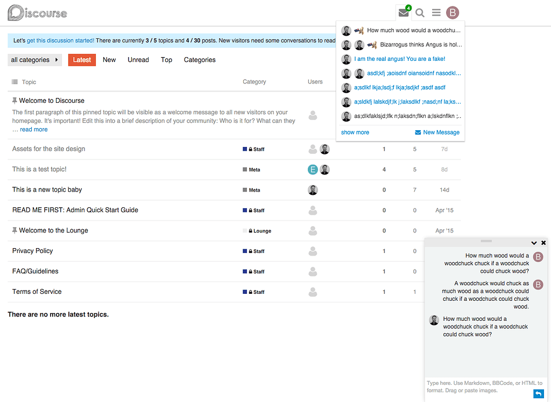Open the hamburger menu icon
The width and height of the screenshot is (551, 402).
pyautogui.click(x=436, y=13)
